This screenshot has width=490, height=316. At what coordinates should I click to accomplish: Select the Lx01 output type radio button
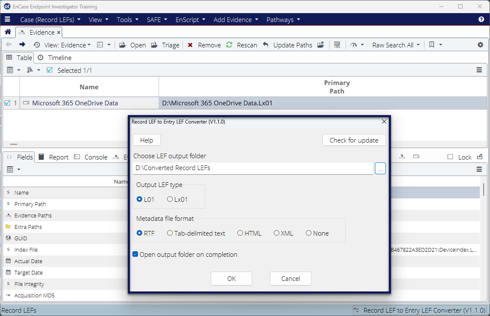pos(170,199)
